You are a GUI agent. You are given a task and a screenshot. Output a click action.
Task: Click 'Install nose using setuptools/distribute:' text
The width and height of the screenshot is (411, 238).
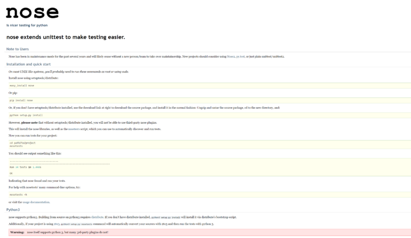point(34,78)
